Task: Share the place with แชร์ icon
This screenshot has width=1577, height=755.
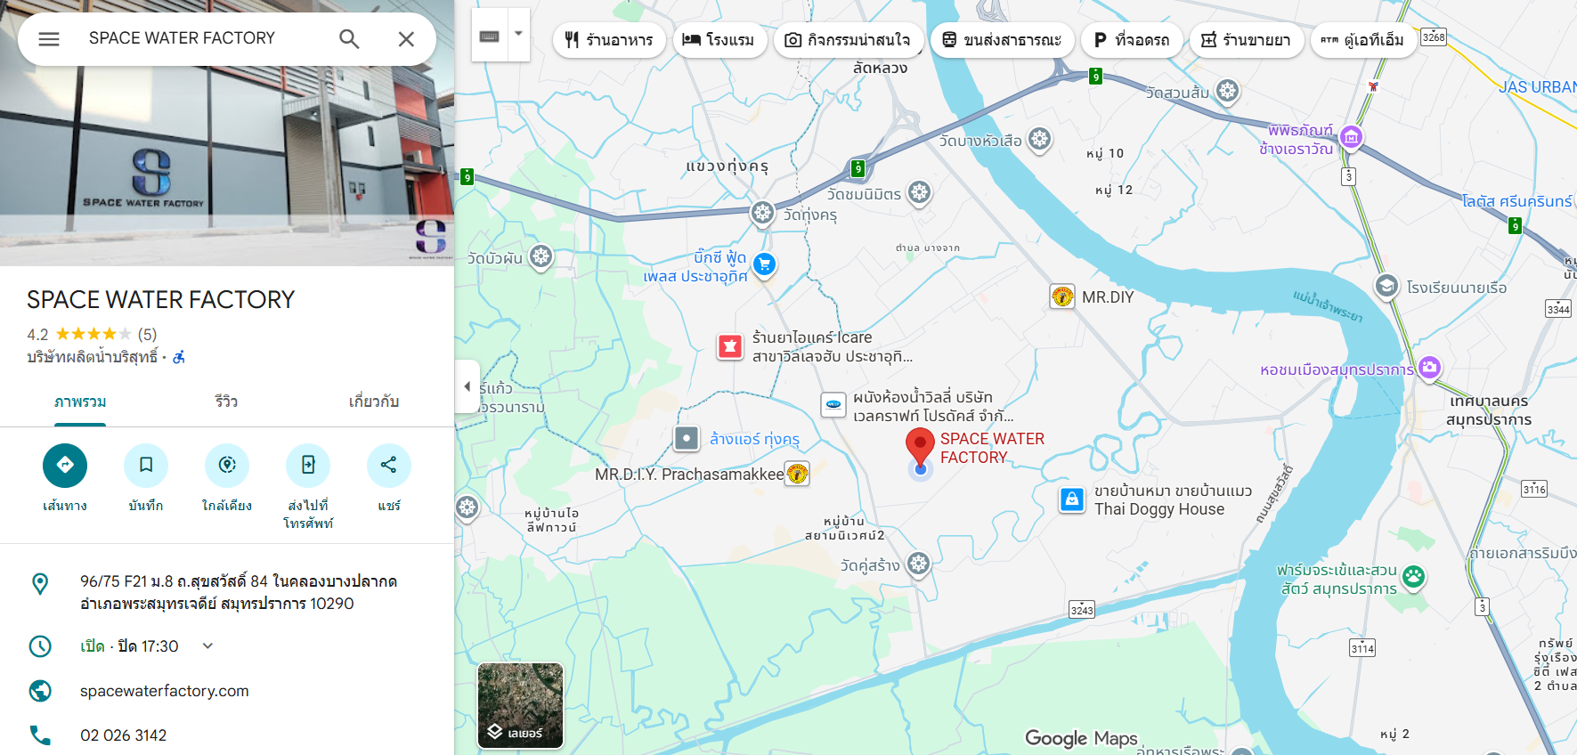Action: point(389,465)
